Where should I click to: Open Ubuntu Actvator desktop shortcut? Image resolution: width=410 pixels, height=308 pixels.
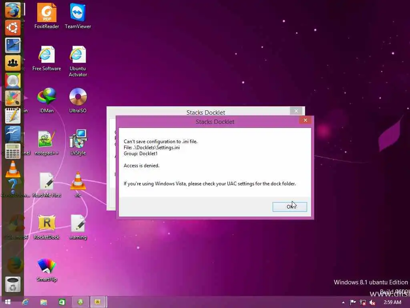point(78,61)
